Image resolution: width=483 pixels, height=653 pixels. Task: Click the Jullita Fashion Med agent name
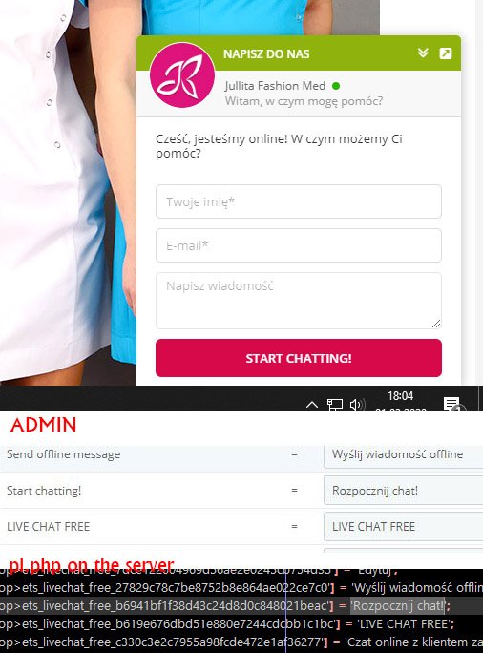point(275,86)
